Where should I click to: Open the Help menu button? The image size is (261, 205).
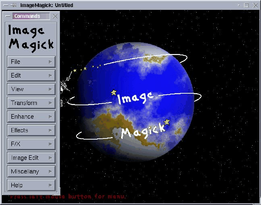(31, 185)
